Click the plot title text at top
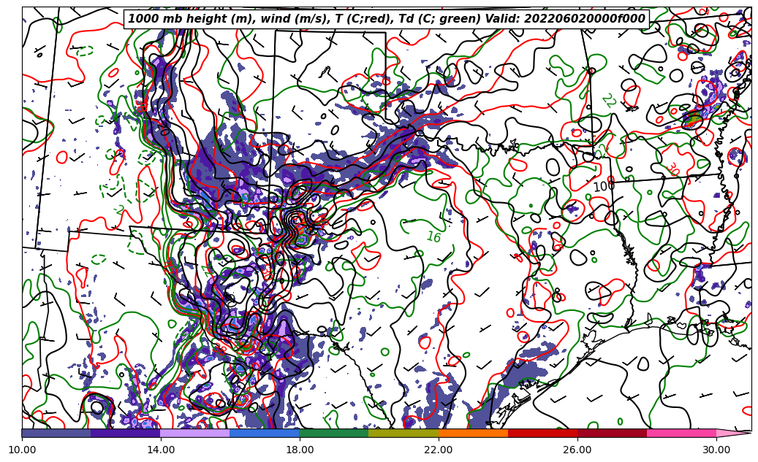 (x=386, y=19)
